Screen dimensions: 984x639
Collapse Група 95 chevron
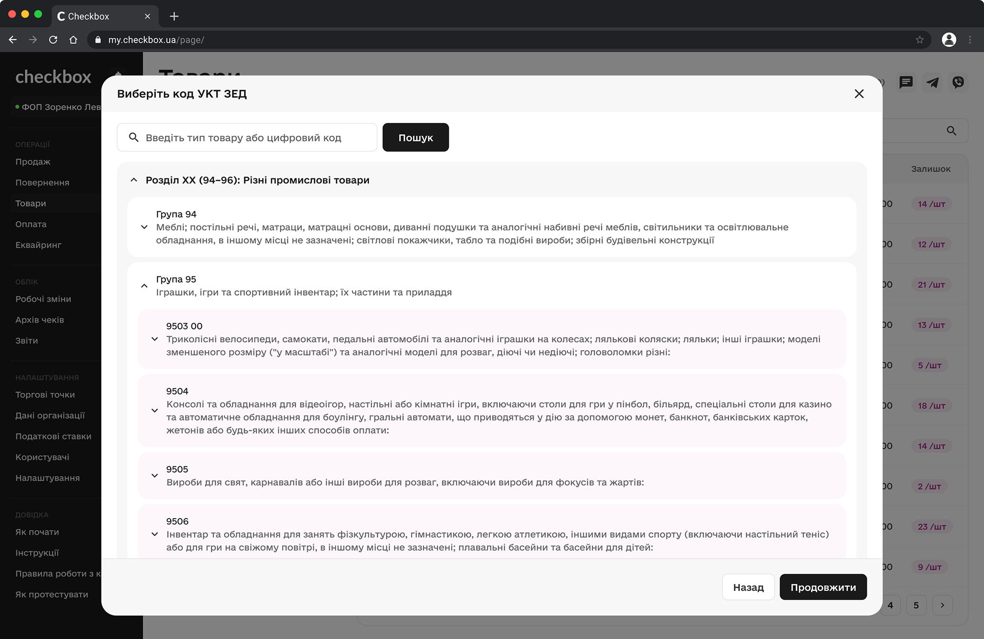point(144,286)
